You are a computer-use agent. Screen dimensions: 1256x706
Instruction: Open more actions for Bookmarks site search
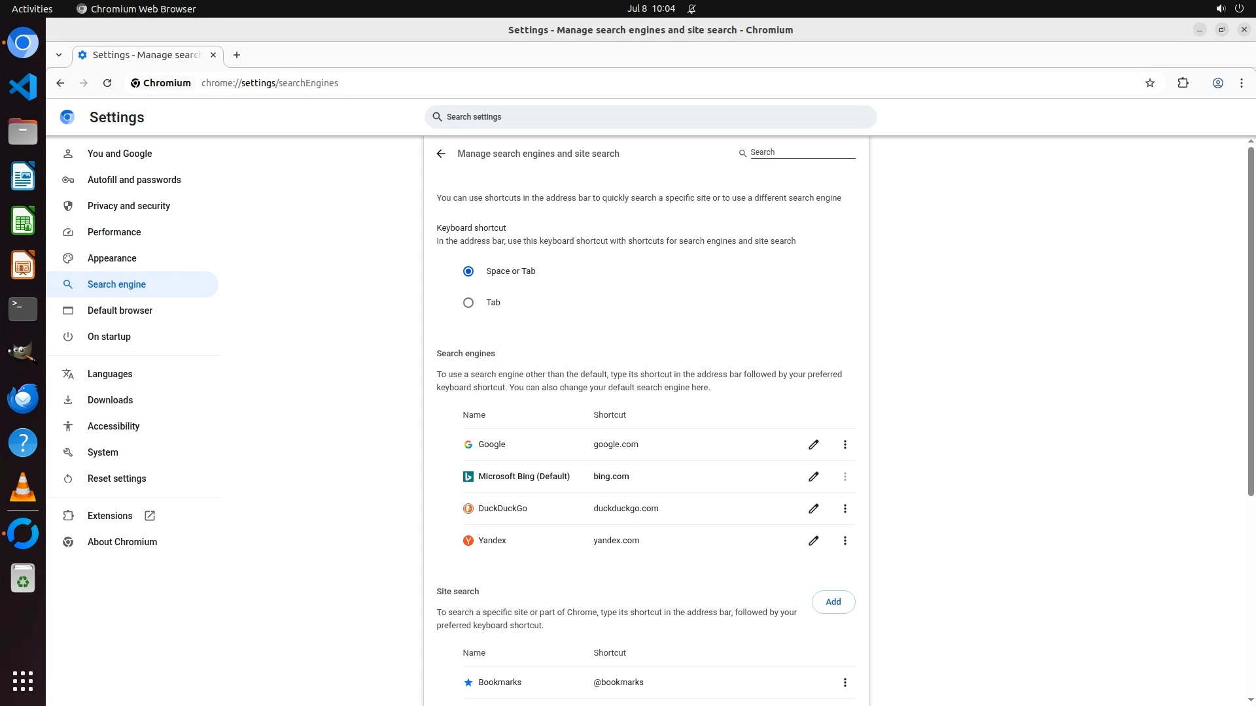pyautogui.click(x=845, y=682)
